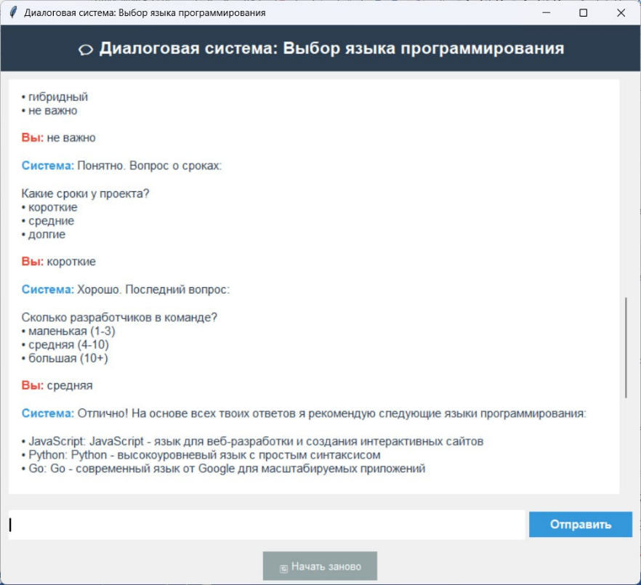
Task: Click the feather app icon in title bar
Action: (x=13, y=13)
